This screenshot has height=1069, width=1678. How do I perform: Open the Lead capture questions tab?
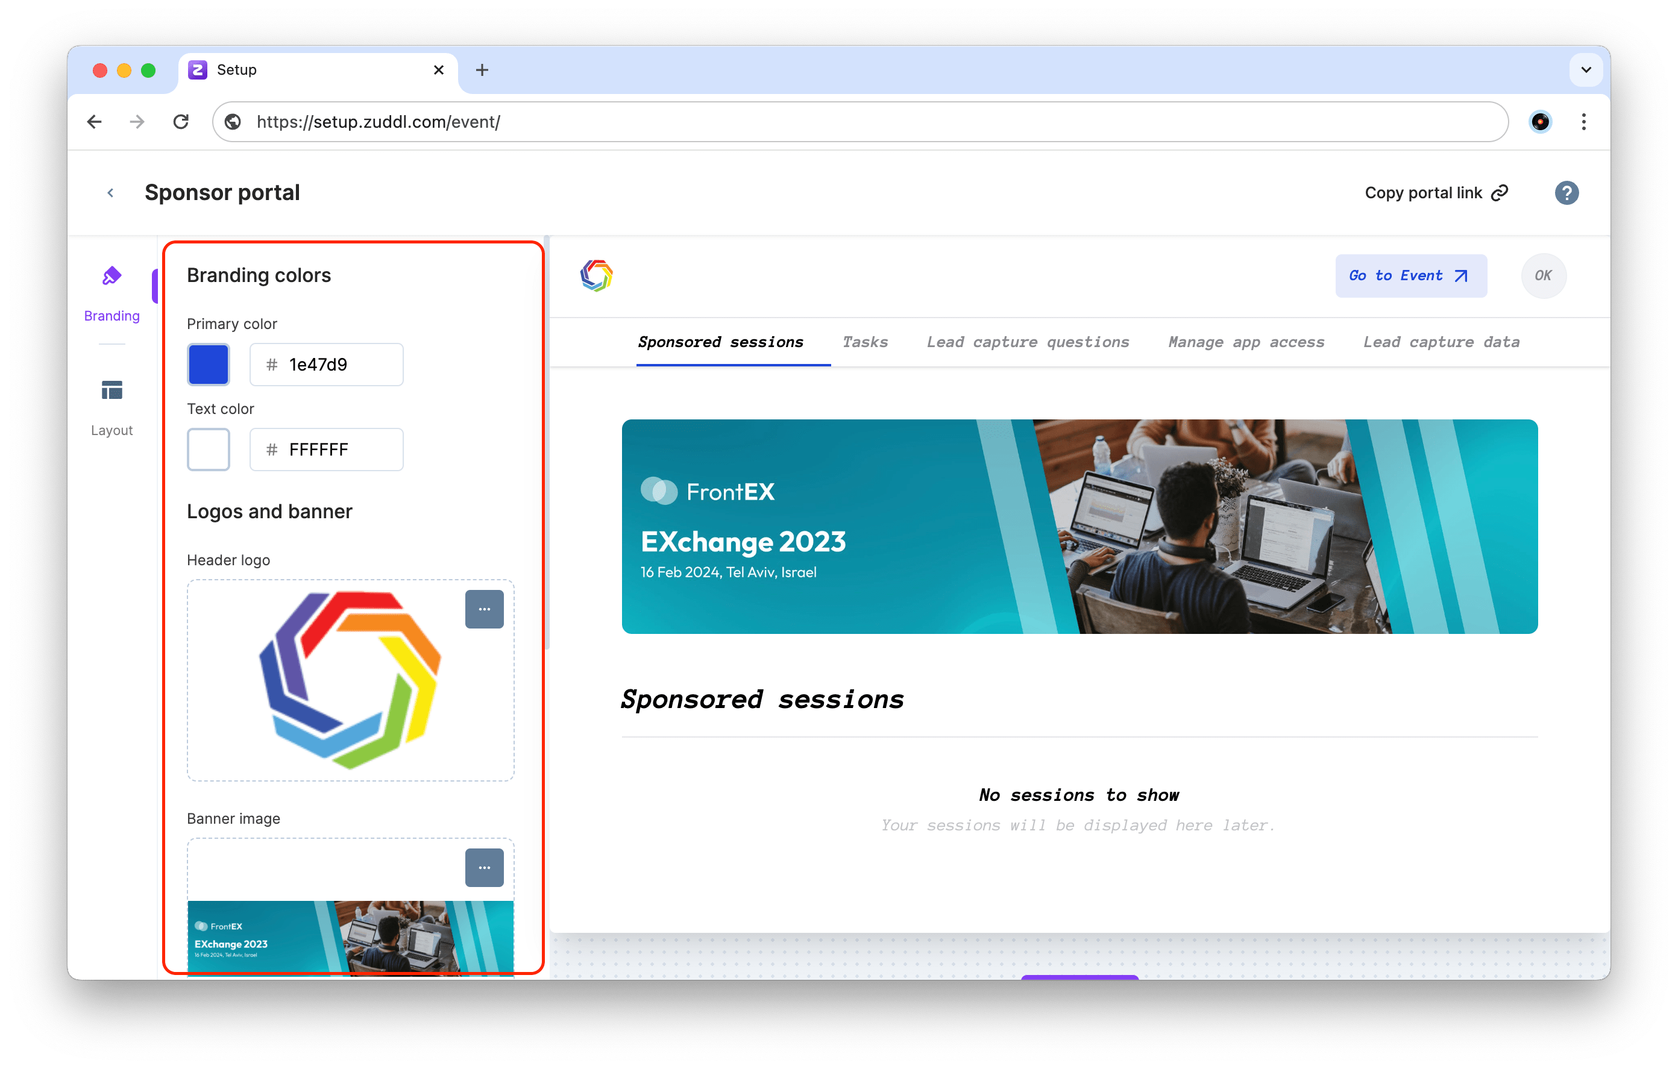pyautogui.click(x=1028, y=342)
